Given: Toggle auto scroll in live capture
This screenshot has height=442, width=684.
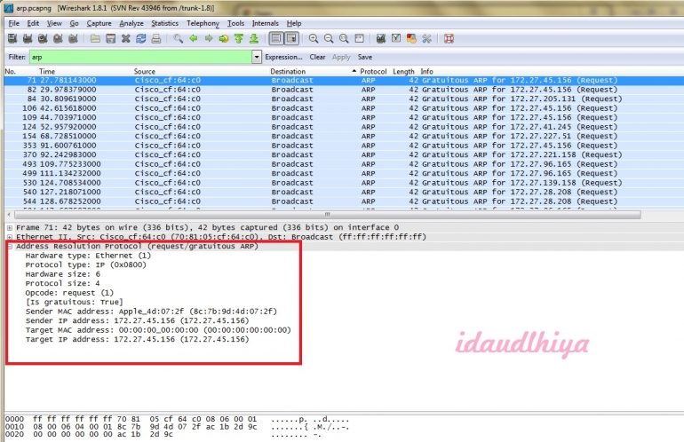Looking at the screenshot, I should coord(291,39).
